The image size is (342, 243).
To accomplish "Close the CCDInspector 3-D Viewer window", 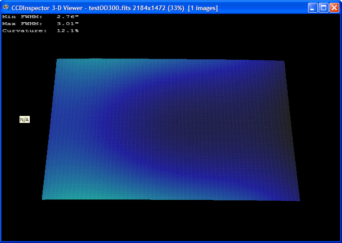I will click(334, 8).
